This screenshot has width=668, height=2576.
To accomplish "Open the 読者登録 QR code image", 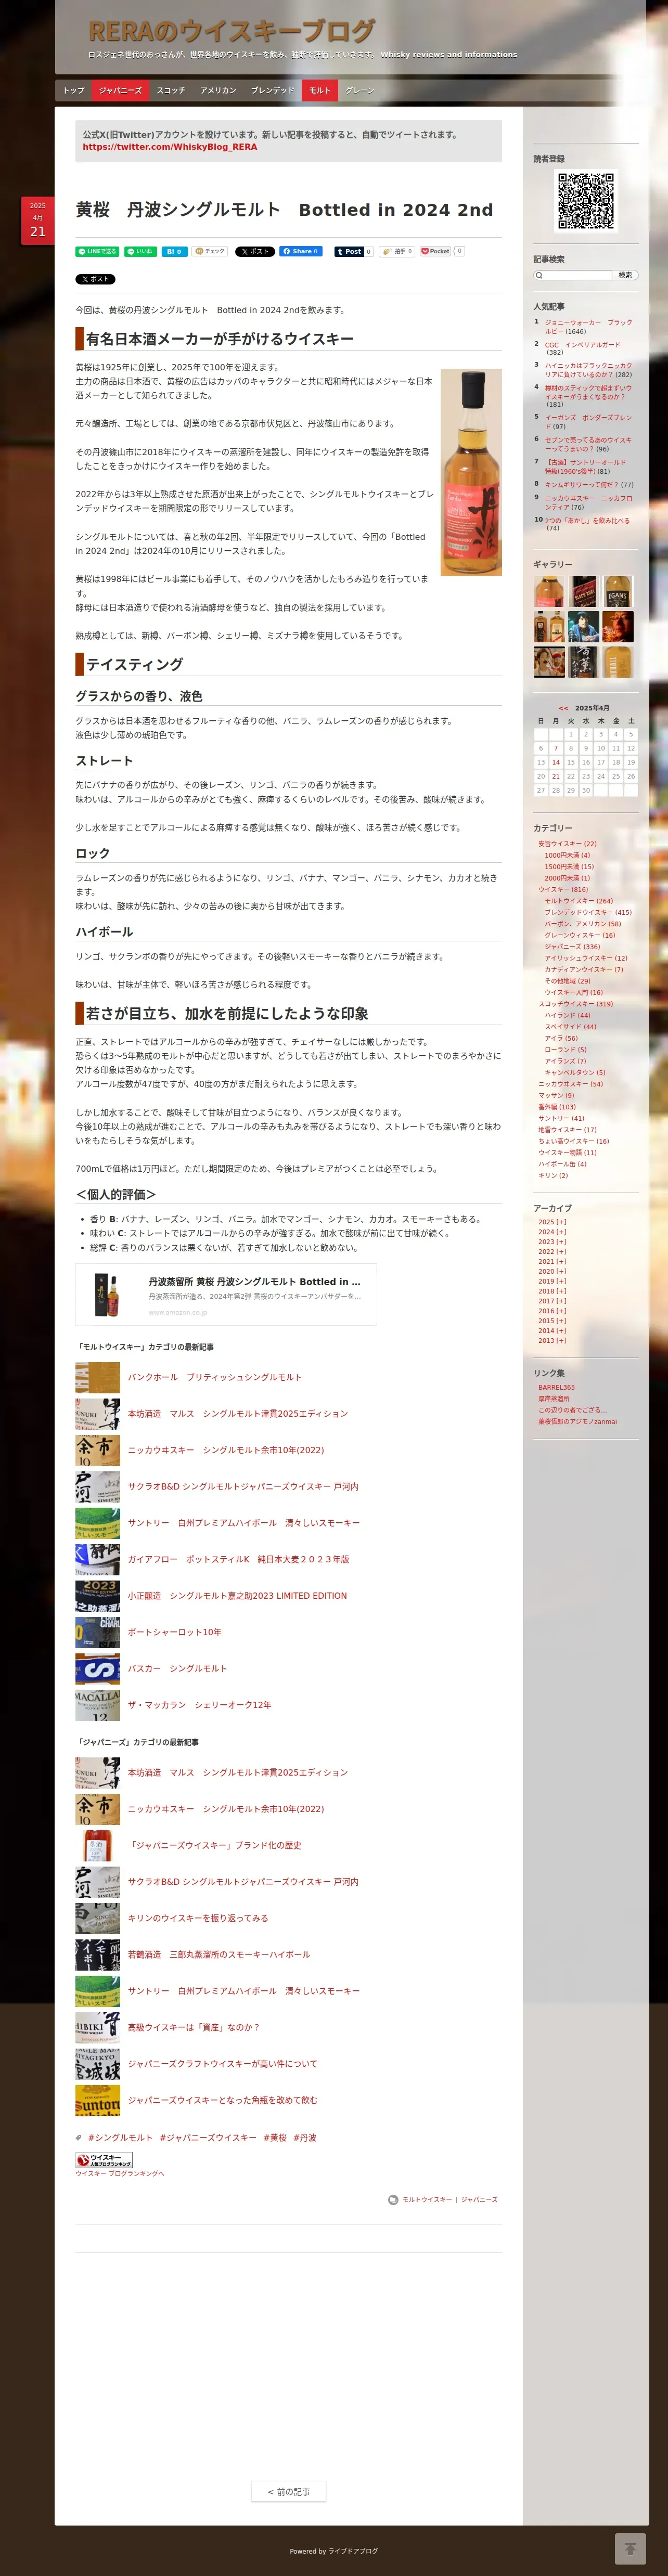I will (x=585, y=201).
